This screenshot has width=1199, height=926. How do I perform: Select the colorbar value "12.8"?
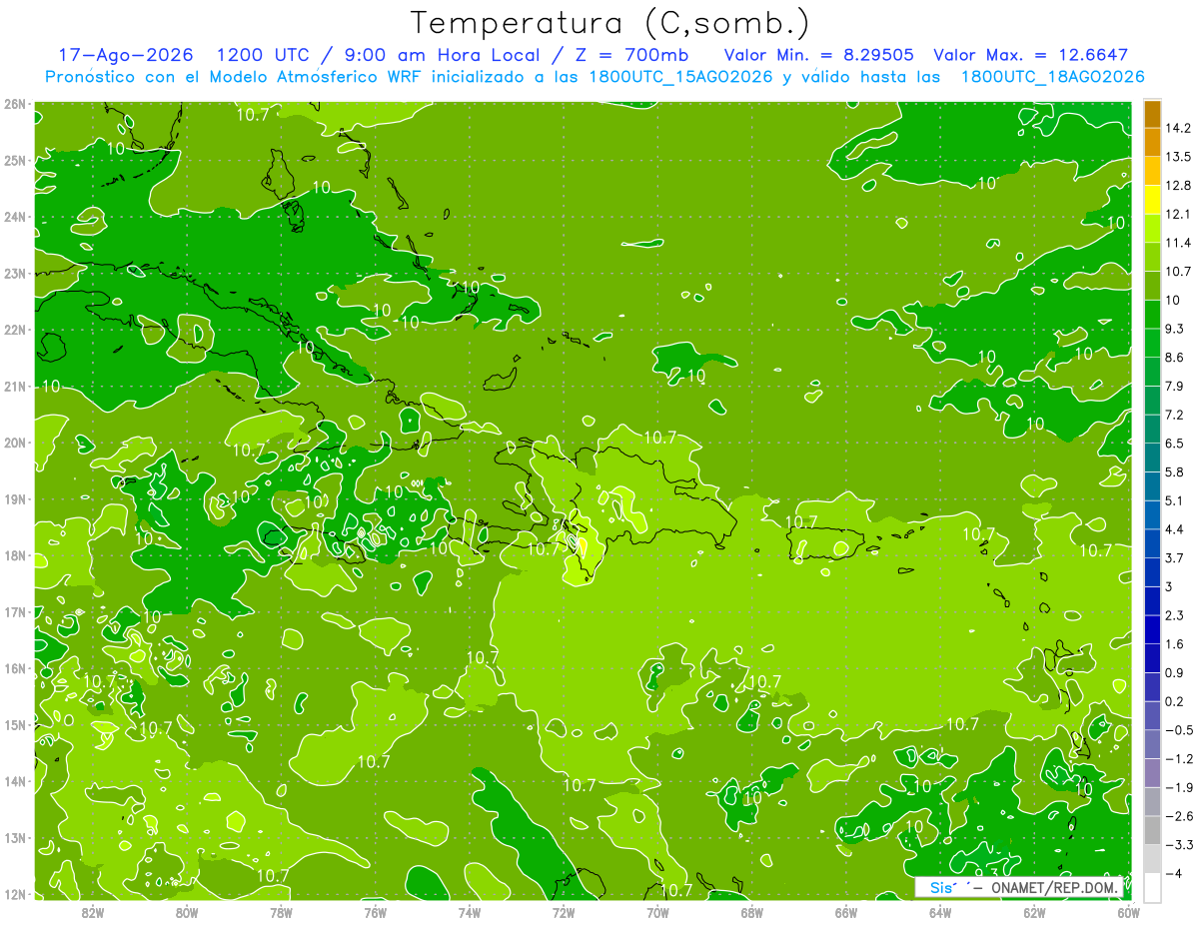1179,185
